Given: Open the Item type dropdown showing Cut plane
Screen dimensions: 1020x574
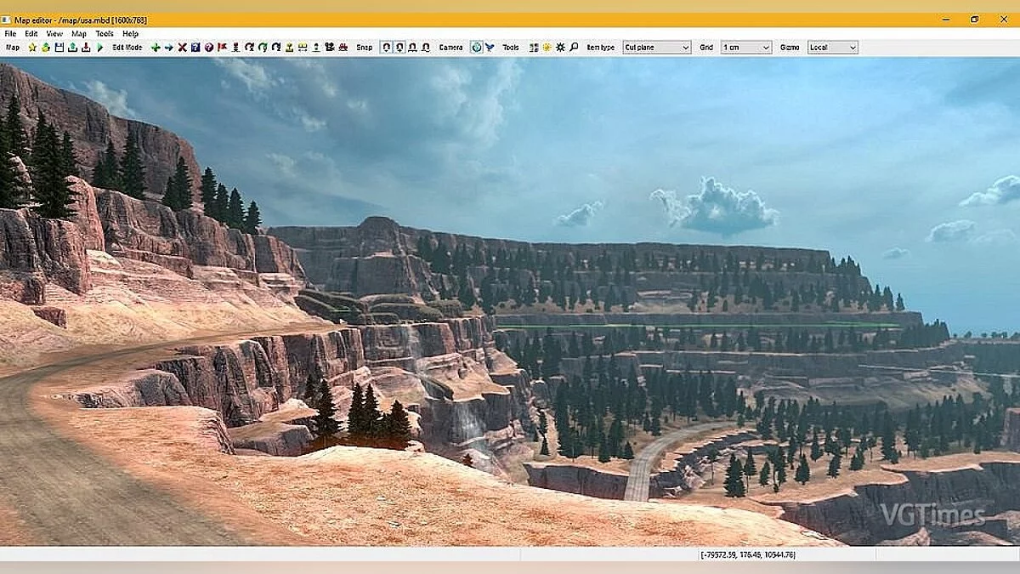Looking at the screenshot, I should click(x=656, y=48).
